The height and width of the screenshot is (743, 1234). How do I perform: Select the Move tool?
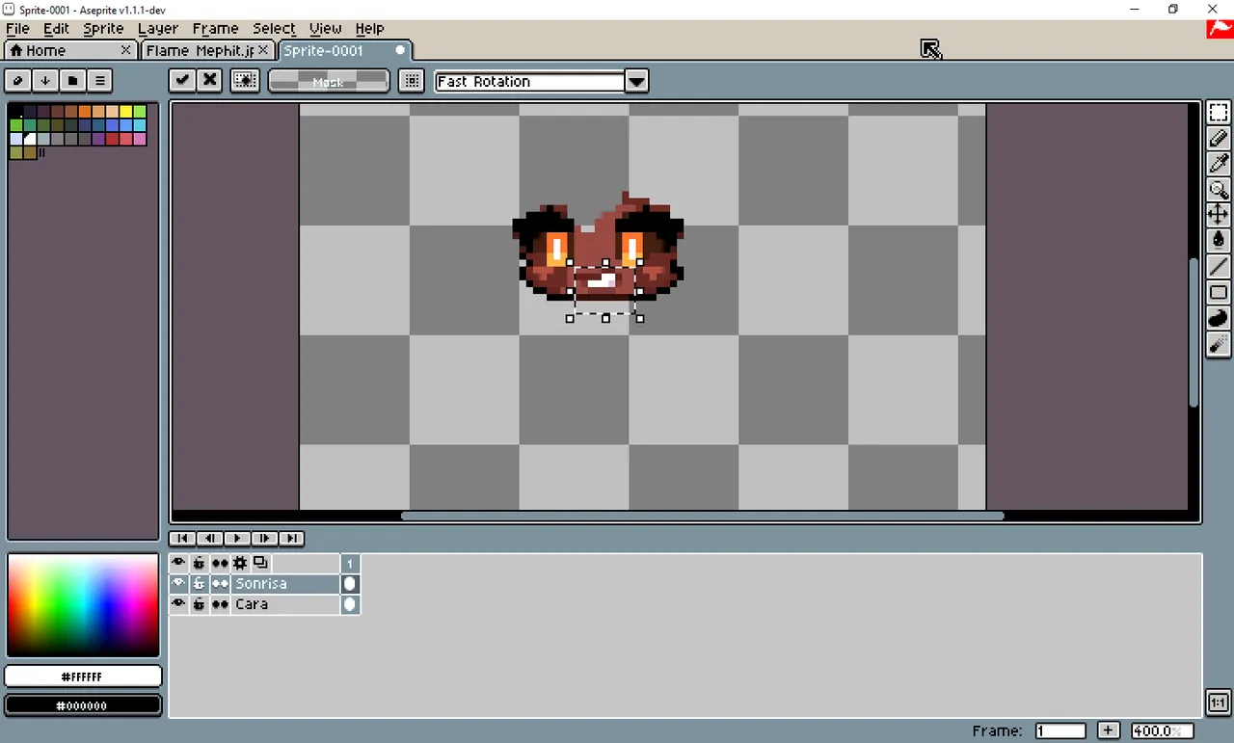click(1219, 215)
